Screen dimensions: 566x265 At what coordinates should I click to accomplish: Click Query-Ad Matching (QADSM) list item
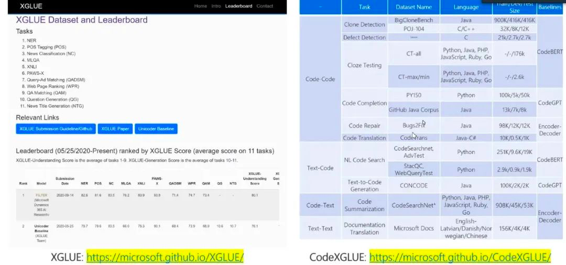click(x=56, y=80)
